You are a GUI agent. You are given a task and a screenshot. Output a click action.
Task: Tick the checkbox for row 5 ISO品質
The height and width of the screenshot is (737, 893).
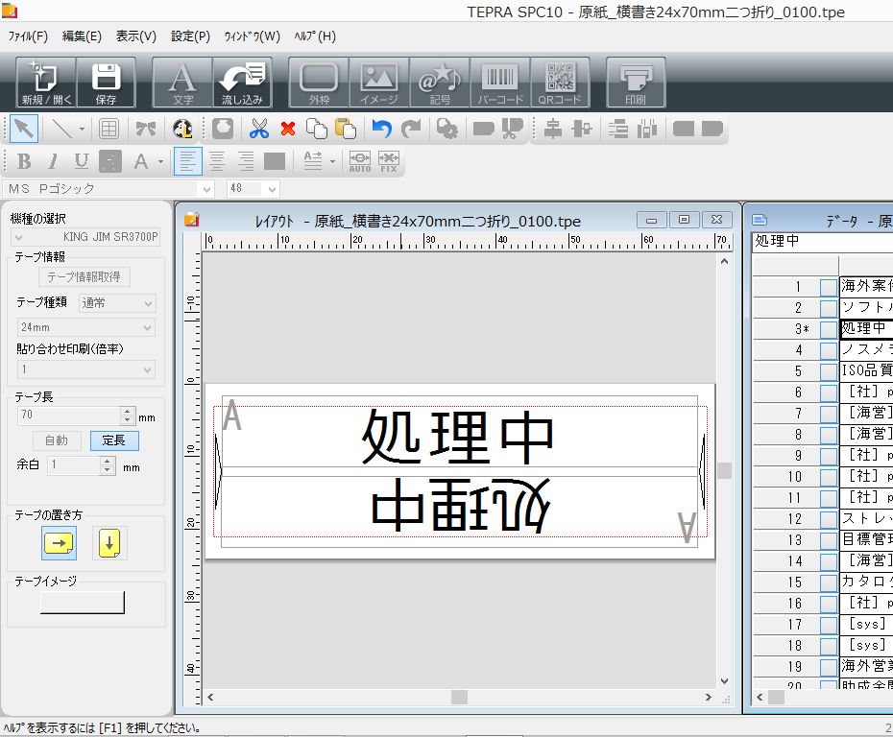coord(828,371)
